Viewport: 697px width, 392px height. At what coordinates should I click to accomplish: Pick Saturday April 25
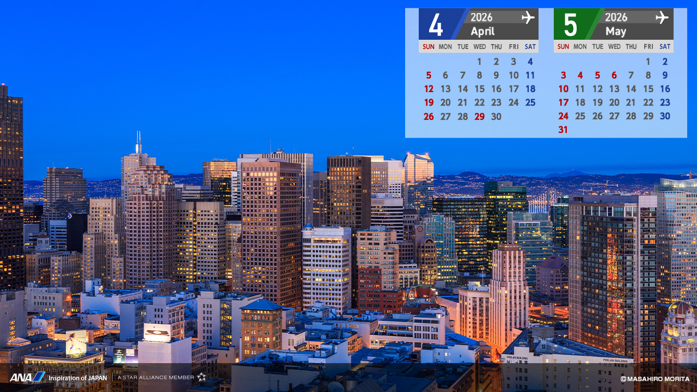pyautogui.click(x=530, y=102)
